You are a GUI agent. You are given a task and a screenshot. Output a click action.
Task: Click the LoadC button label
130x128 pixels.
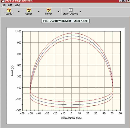[9, 14]
